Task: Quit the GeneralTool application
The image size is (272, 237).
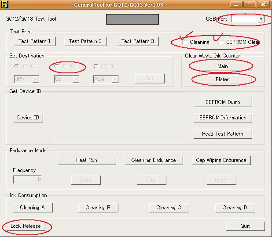Action: point(246,226)
